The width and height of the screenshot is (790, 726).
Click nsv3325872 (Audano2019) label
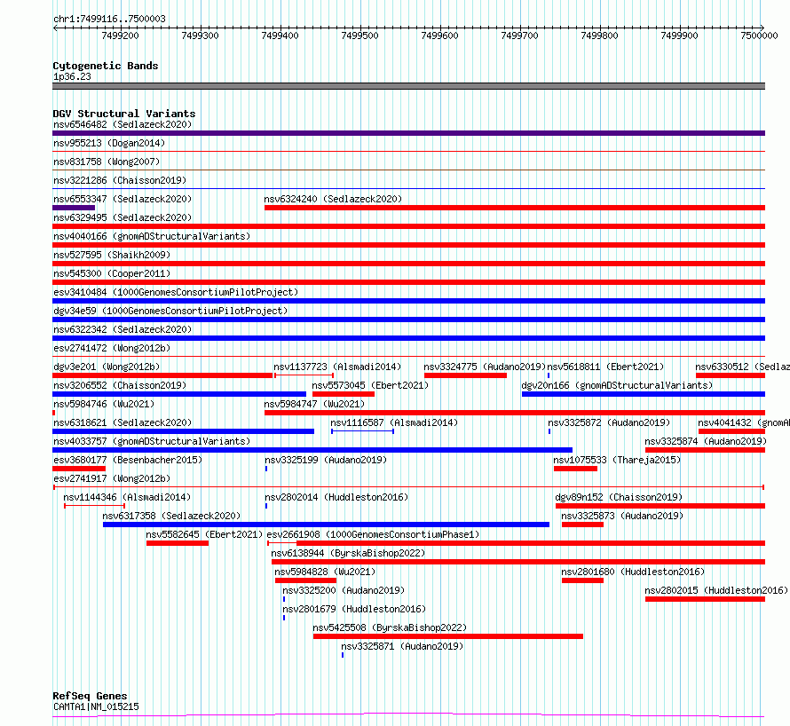[x=609, y=422]
